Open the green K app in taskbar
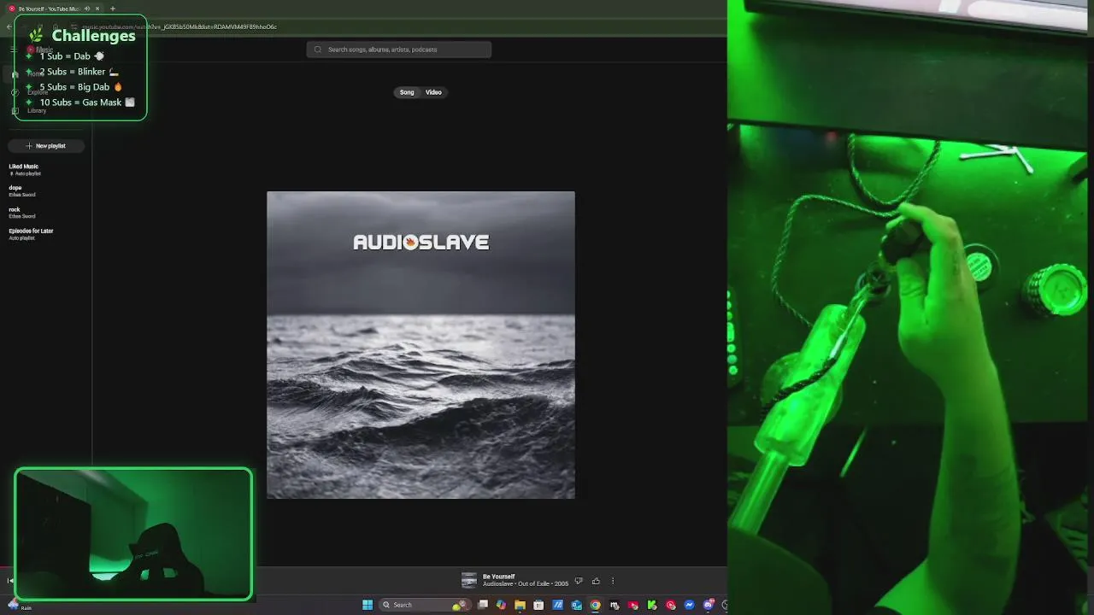The image size is (1094, 615). click(651, 605)
